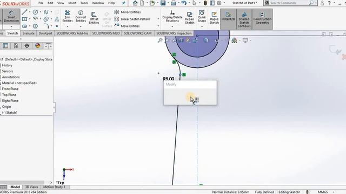346x194 pixels.
Task: Switch to the DimXpert tab
Action: [x=45, y=33]
